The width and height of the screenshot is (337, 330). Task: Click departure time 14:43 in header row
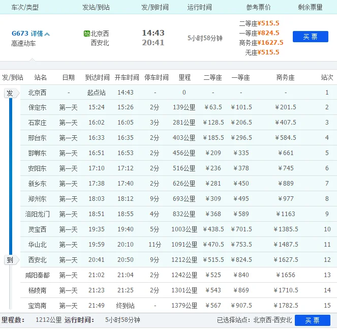[153, 33]
